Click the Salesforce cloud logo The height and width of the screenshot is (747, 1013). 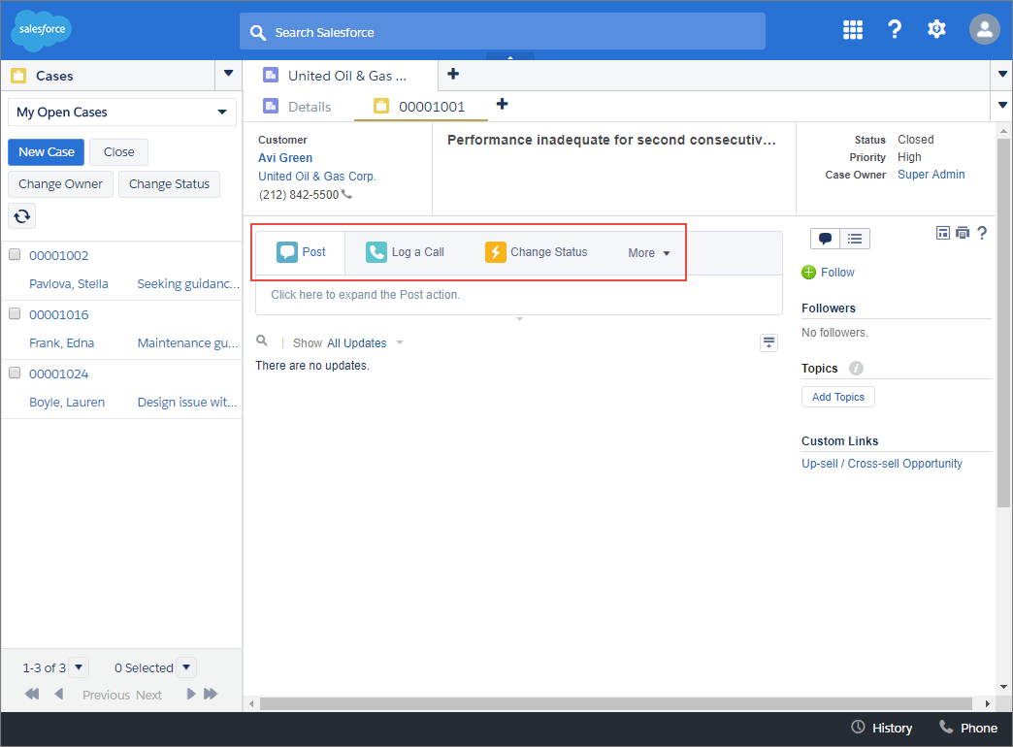(42, 30)
